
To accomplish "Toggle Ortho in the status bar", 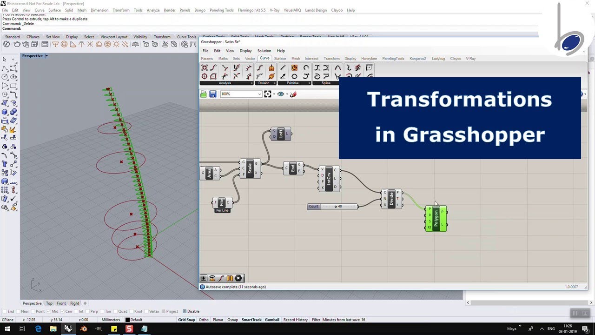I will tap(204, 320).
